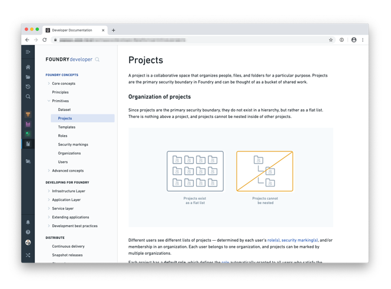This screenshot has height=289, width=391.
Task: Open the Security markings page
Action: click(x=73, y=144)
